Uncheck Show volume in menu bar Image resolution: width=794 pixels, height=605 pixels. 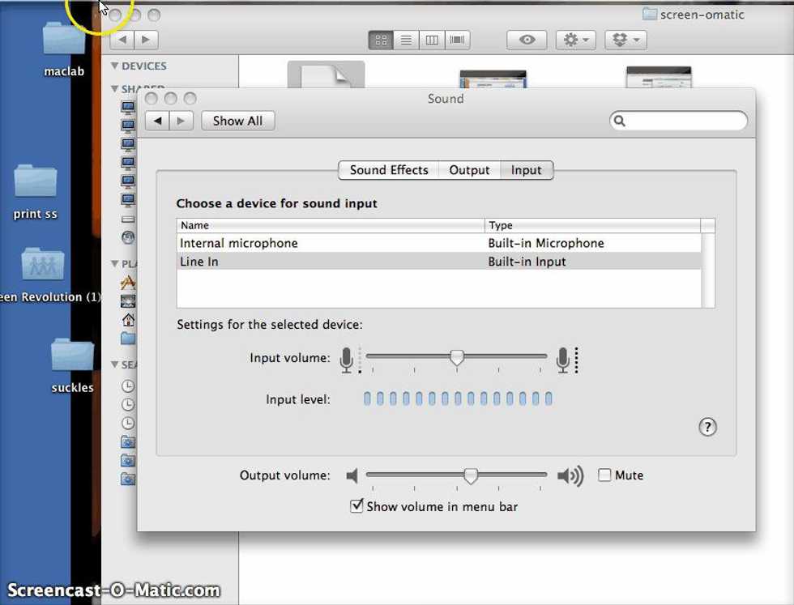(356, 506)
